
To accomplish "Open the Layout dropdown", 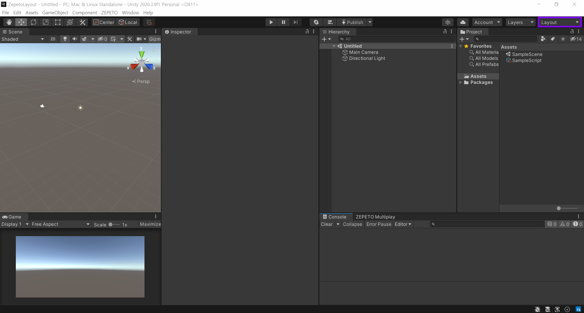I will (x=560, y=22).
